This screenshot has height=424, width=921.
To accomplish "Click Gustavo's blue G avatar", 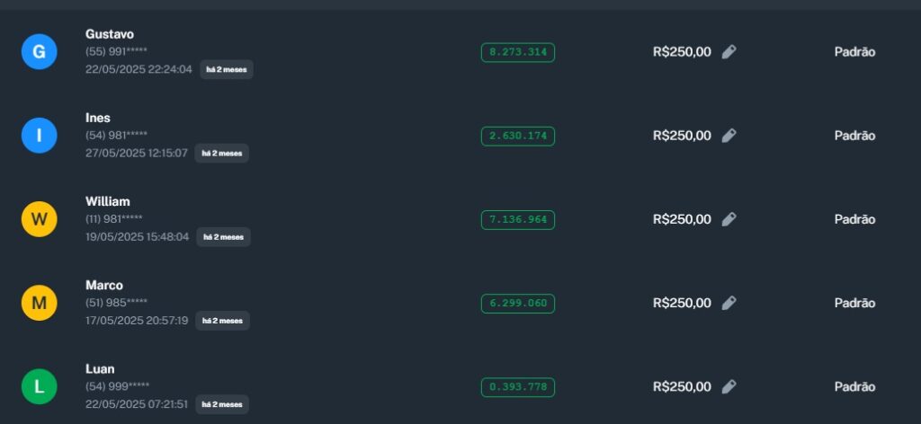I will [x=39, y=52].
